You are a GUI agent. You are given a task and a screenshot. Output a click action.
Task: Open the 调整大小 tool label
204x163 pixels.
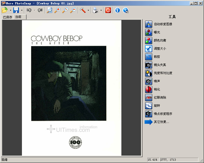(x=160, y=49)
